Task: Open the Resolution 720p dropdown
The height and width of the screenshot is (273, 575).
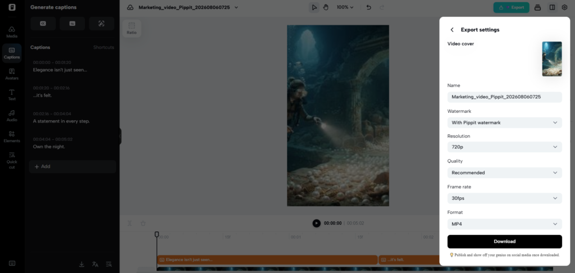Action: coord(505,147)
